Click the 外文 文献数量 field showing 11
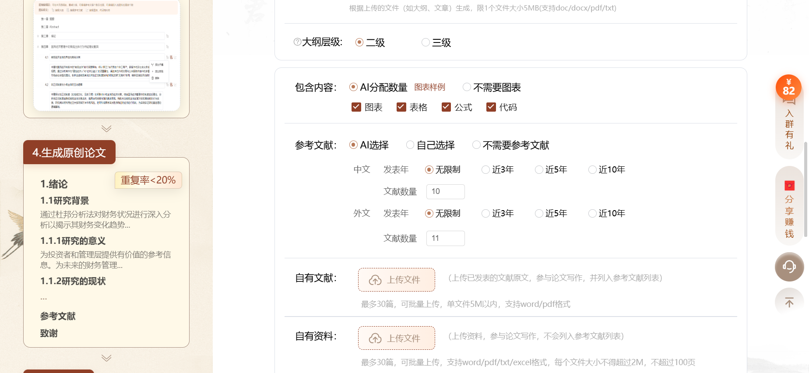The height and width of the screenshot is (373, 809). point(445,238)
